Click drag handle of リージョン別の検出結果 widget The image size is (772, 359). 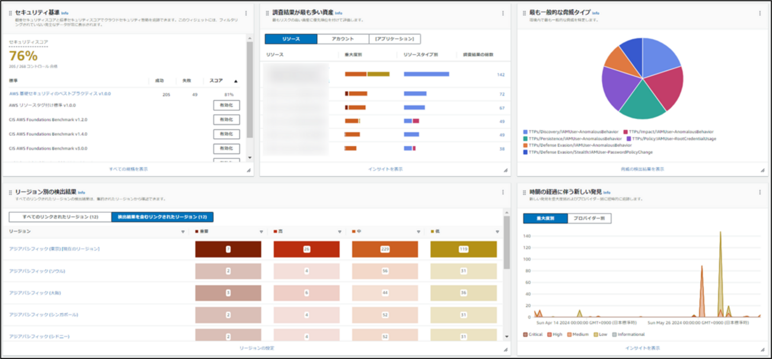coord(10,193)
